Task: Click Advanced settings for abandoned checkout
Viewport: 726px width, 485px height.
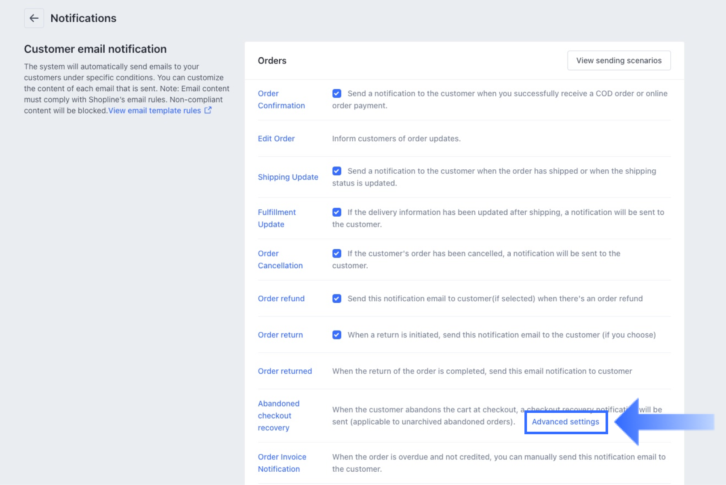Action: point(565,422)
